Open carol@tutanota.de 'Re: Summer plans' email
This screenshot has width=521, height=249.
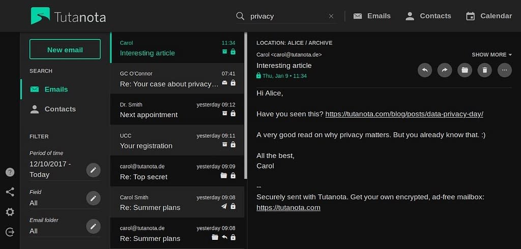177,233
